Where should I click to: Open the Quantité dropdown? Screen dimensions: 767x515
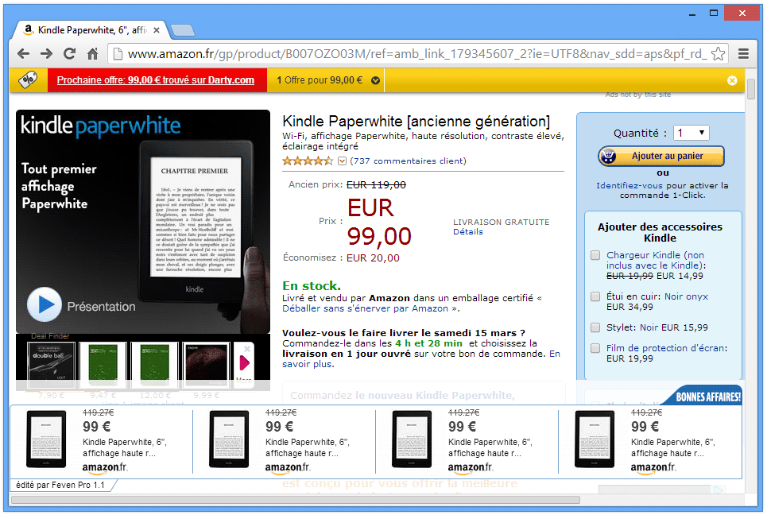(691, 133)
